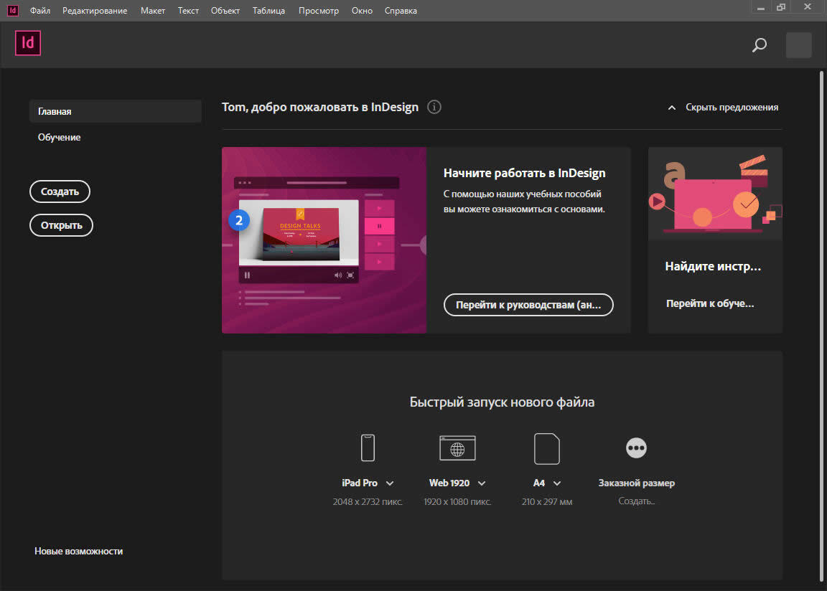Click the Заказной размер label
Image resolution: width=827 pixels, height=591 pixels.
pyautogui.click(x=637, y=483)
